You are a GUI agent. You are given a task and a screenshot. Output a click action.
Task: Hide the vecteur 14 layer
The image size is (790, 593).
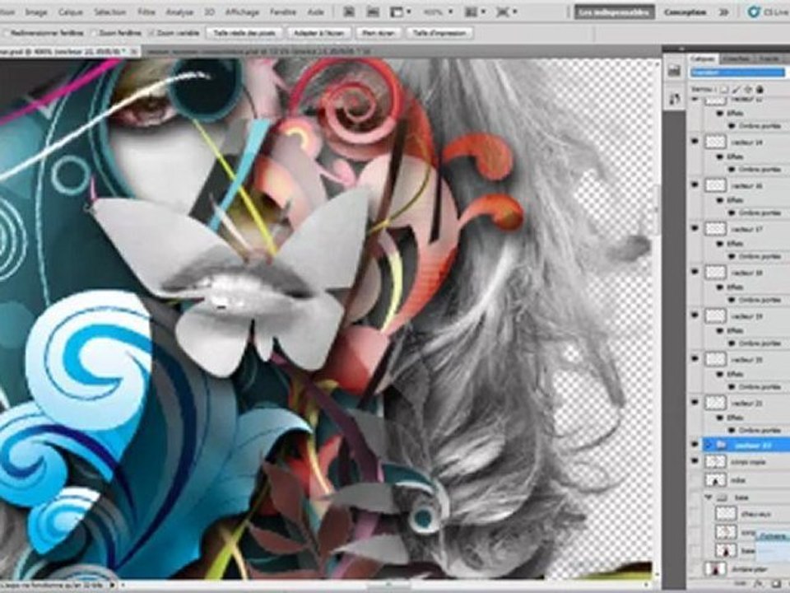click(696, 142)
